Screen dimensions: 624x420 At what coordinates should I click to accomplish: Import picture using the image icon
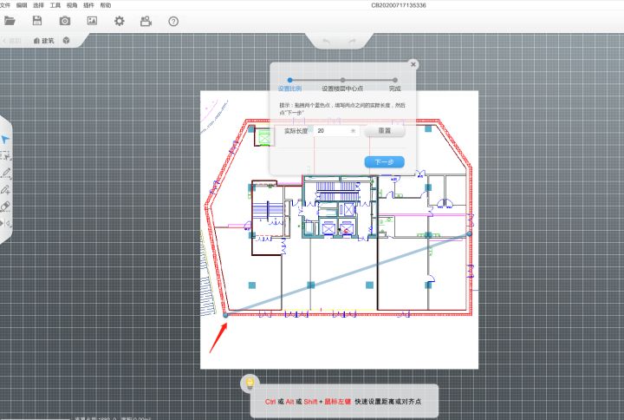pyautogui.click(x=92, y=21)
